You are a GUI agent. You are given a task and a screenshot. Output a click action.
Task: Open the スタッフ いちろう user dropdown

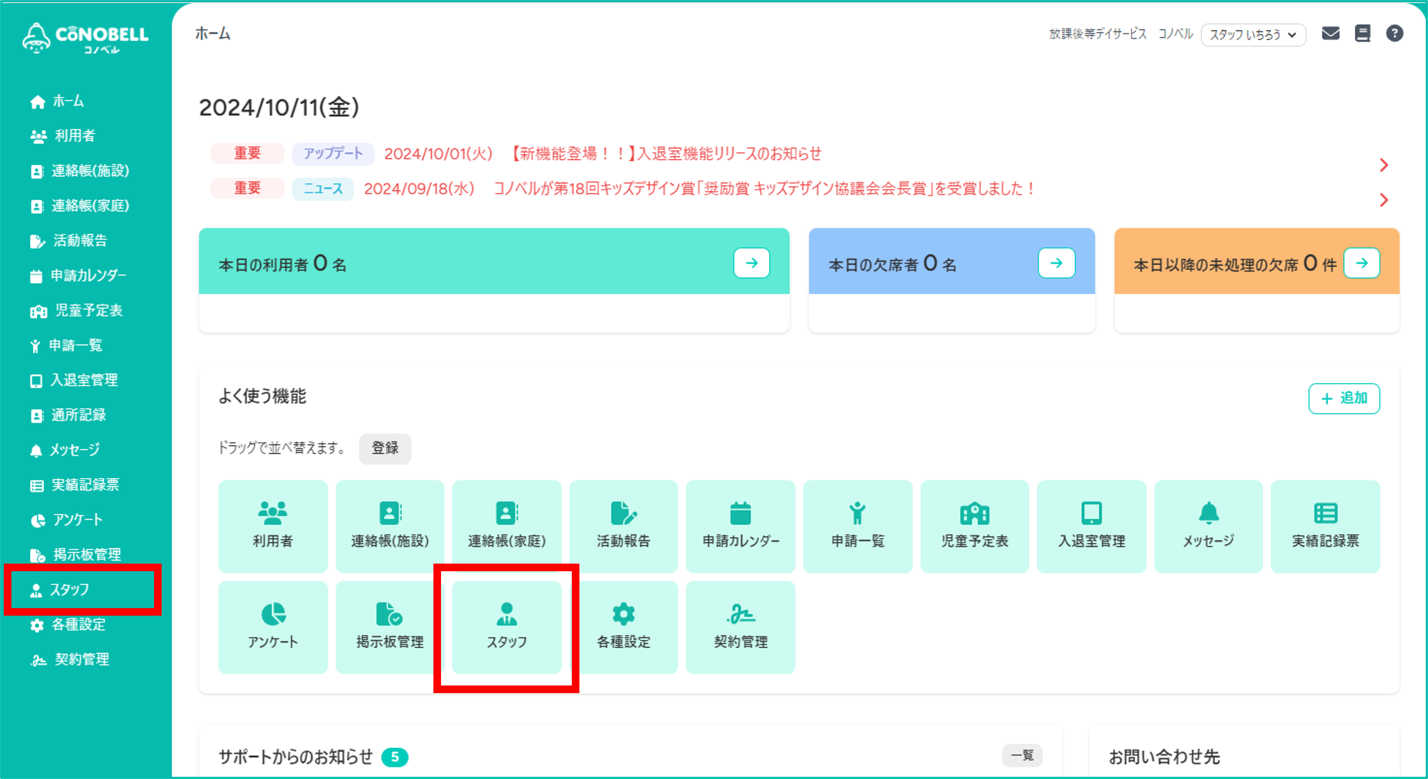point(1253,34)
